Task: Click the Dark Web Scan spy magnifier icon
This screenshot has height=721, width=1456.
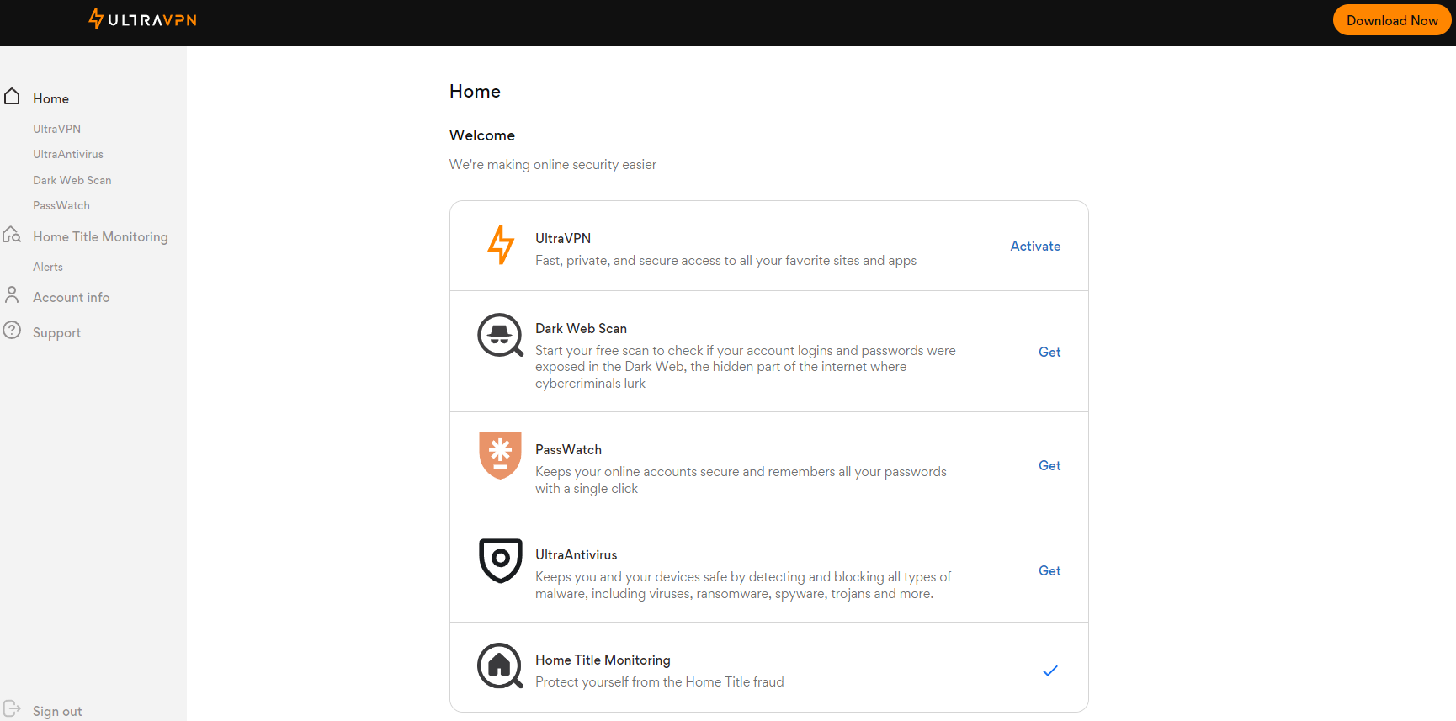Action: point(501,335)
